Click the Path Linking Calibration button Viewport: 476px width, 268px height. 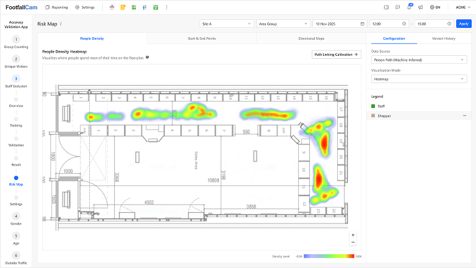pos(337,55)
